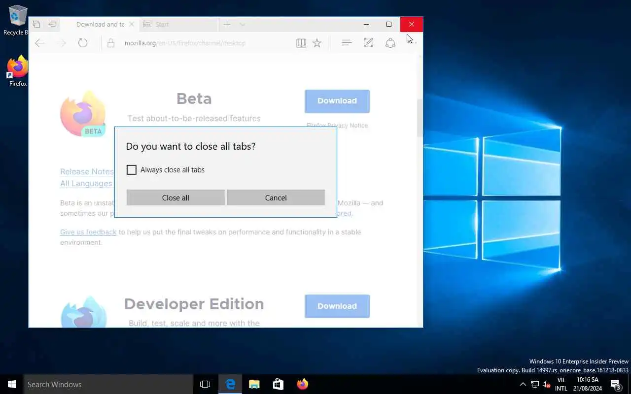The height and width of the screenshot is (394, 631).
Task: Open the Hub three-lines icon
Action: [x=347, y=43]
